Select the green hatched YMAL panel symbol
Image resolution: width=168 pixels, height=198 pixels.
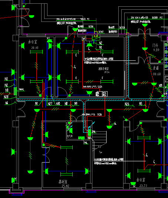[15, 91]
